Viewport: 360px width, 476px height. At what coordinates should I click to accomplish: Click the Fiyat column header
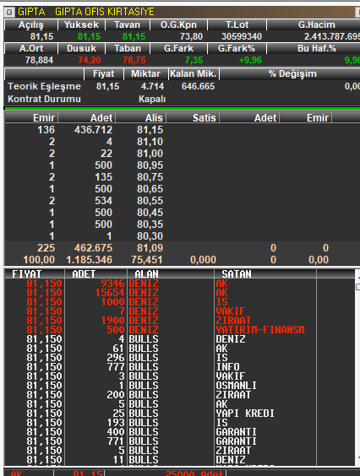click(104, 73)
